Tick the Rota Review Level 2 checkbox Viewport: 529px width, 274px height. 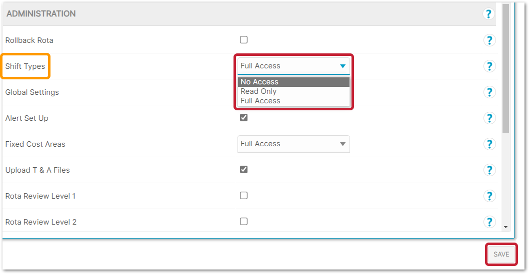coord(243,222)
